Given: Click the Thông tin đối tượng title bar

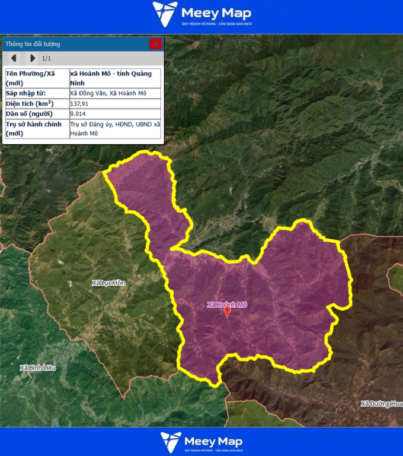Looking at the screenshot, I should coord(71,44).
